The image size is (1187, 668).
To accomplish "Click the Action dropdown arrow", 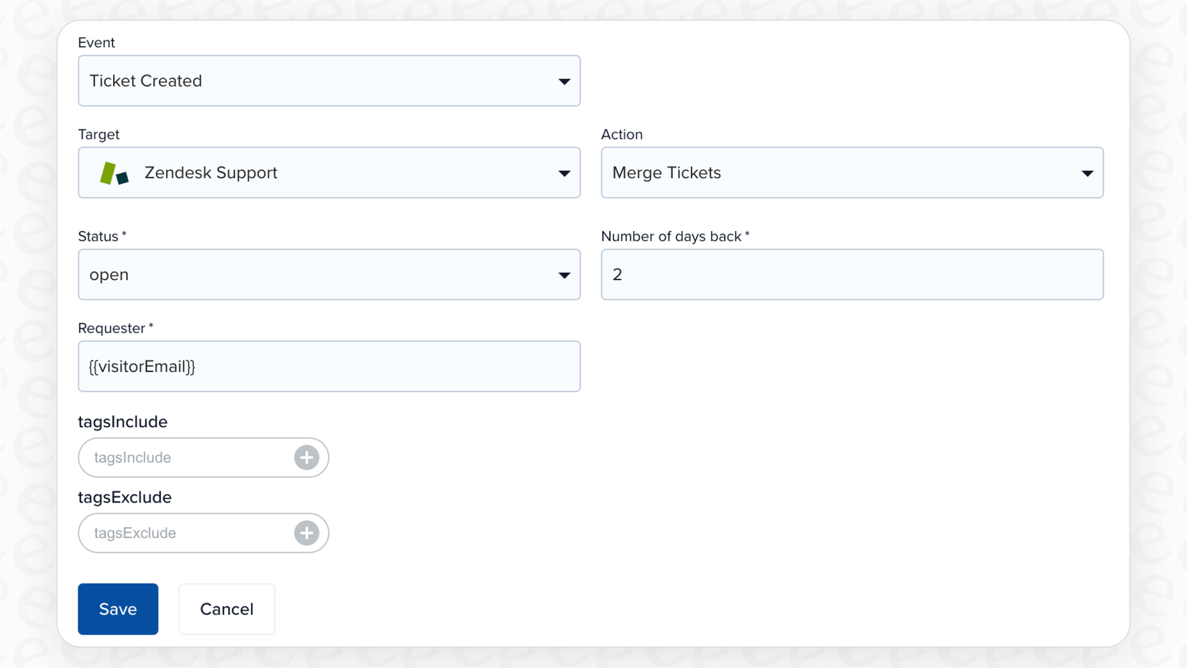I will pos(1087,172).
